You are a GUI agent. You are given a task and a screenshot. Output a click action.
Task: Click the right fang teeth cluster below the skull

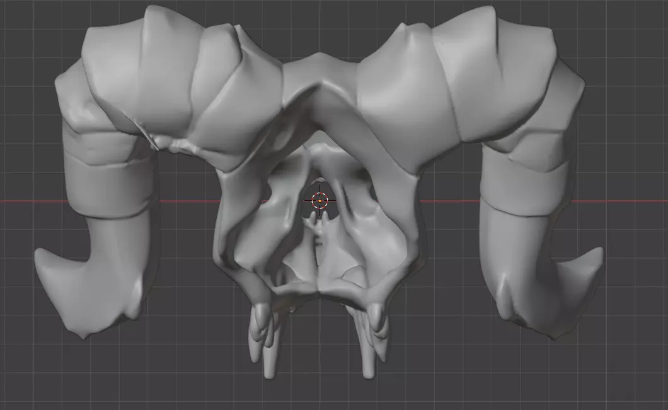pyautogui.click(x=371, y=341)
